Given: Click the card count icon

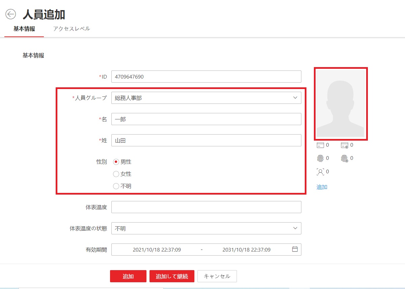Looking at the screenshot, I should 320,145.
